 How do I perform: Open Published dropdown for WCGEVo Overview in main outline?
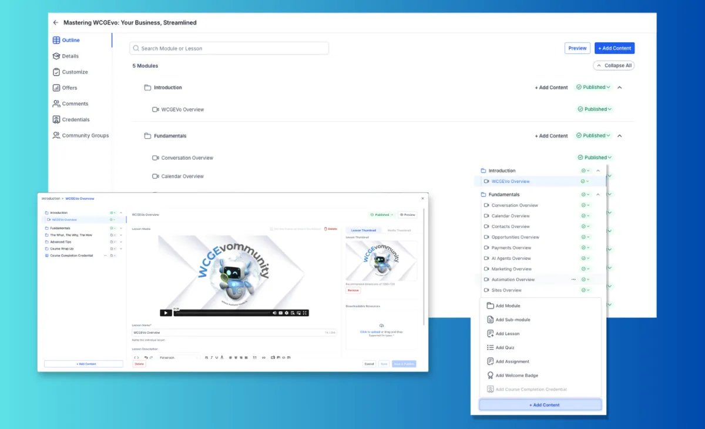tap(595, 109)
